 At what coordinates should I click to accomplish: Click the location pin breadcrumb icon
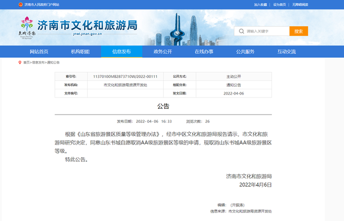pyautogui.click(x=20, y=63)
